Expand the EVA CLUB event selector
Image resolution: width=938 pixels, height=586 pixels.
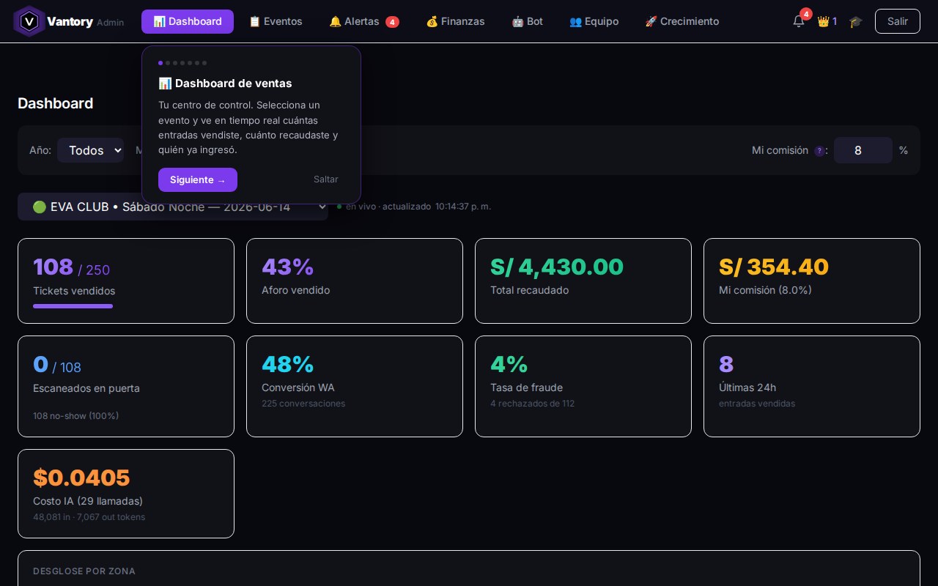pos(173,207)
